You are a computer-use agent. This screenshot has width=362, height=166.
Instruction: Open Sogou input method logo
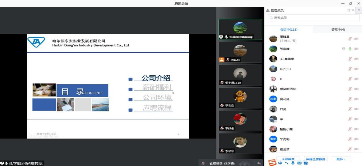272,163
